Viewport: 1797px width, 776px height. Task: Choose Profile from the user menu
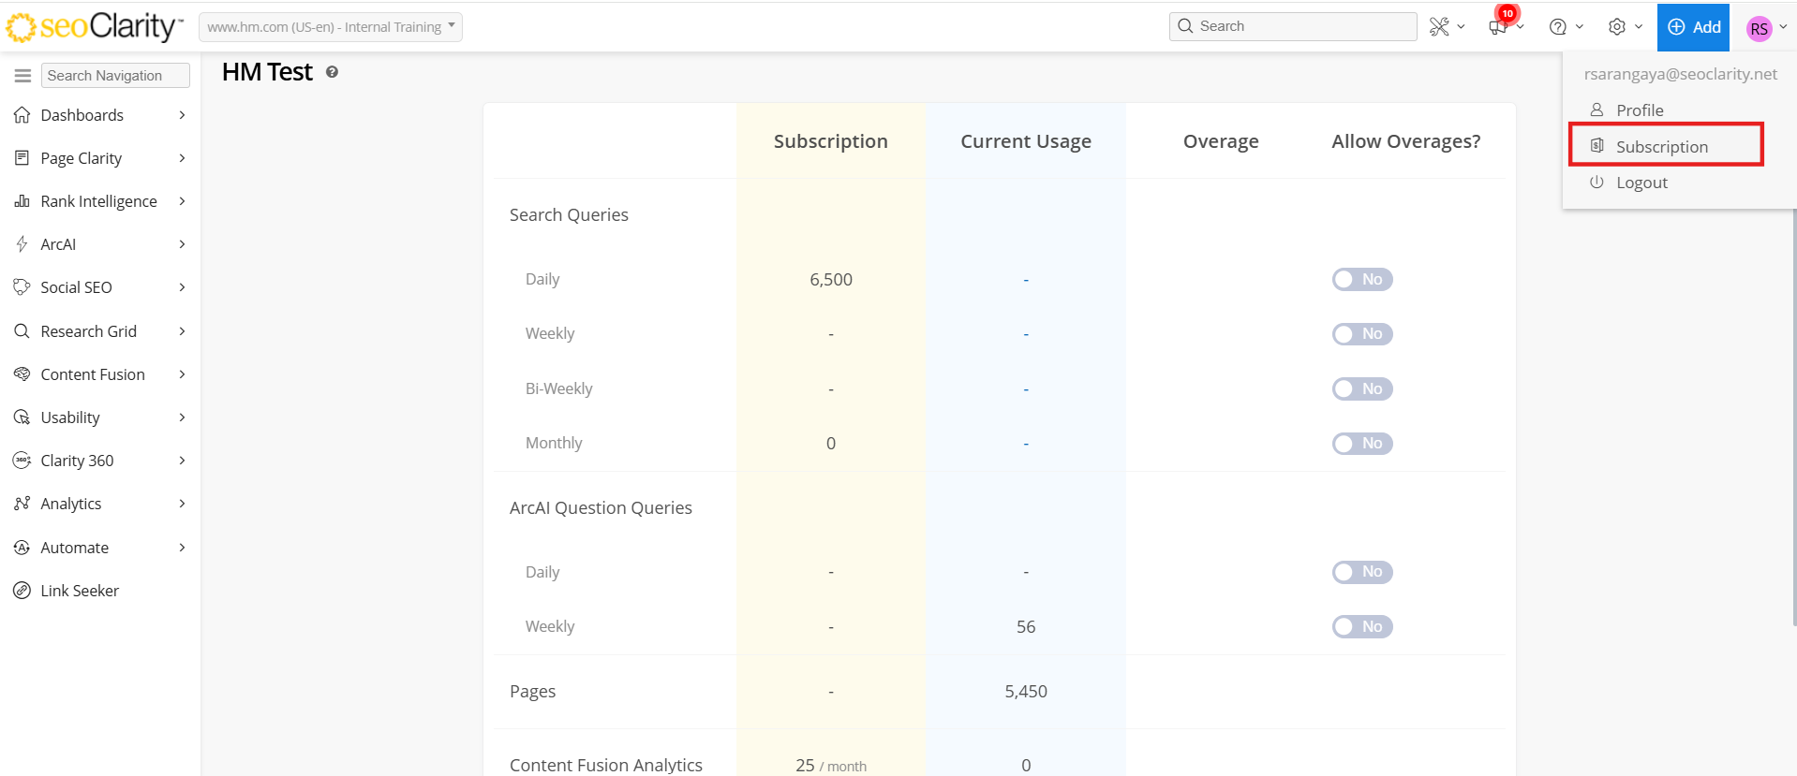click(1640, 110)
